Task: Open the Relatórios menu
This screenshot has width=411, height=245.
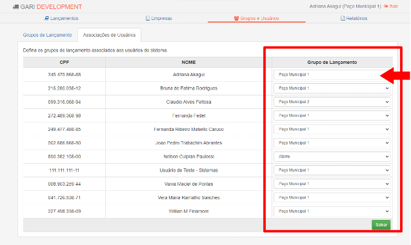Action: click(354, 18)
